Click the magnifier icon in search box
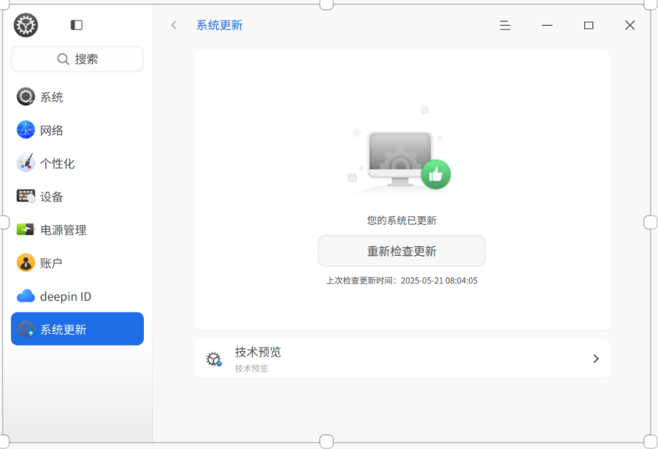The height and width of the screenshot is (449, 658). coord(63,59)
